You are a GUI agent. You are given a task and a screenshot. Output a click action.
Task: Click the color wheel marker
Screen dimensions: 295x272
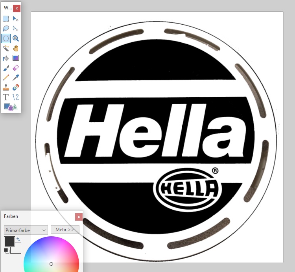51,264
